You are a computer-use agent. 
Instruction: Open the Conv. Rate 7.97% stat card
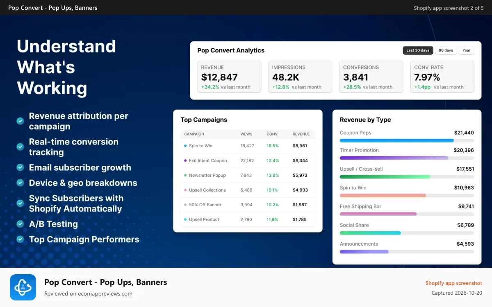coord(442,77)
